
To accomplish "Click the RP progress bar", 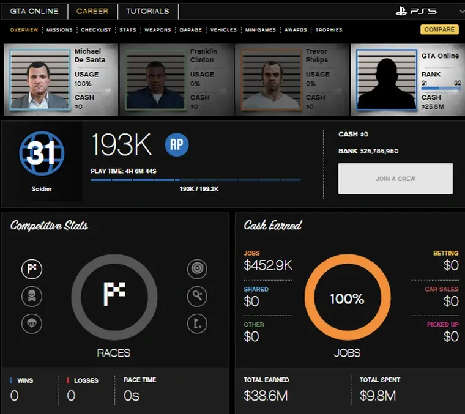I will point(196,180).
